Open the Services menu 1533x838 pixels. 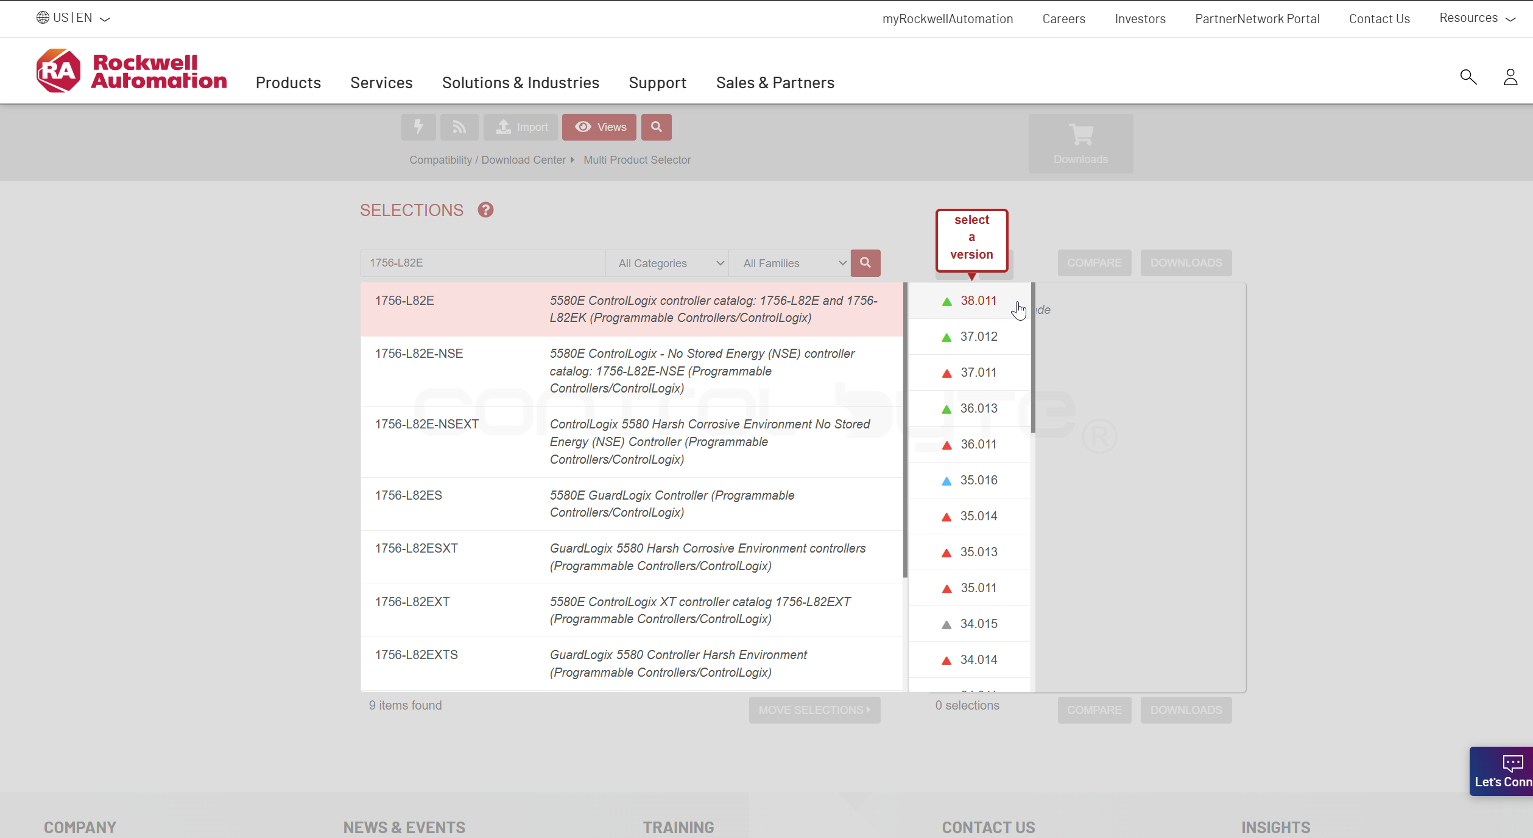pos(381,83)
